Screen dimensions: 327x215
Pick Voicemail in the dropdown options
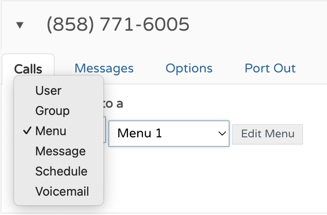[x=62, y=192]
